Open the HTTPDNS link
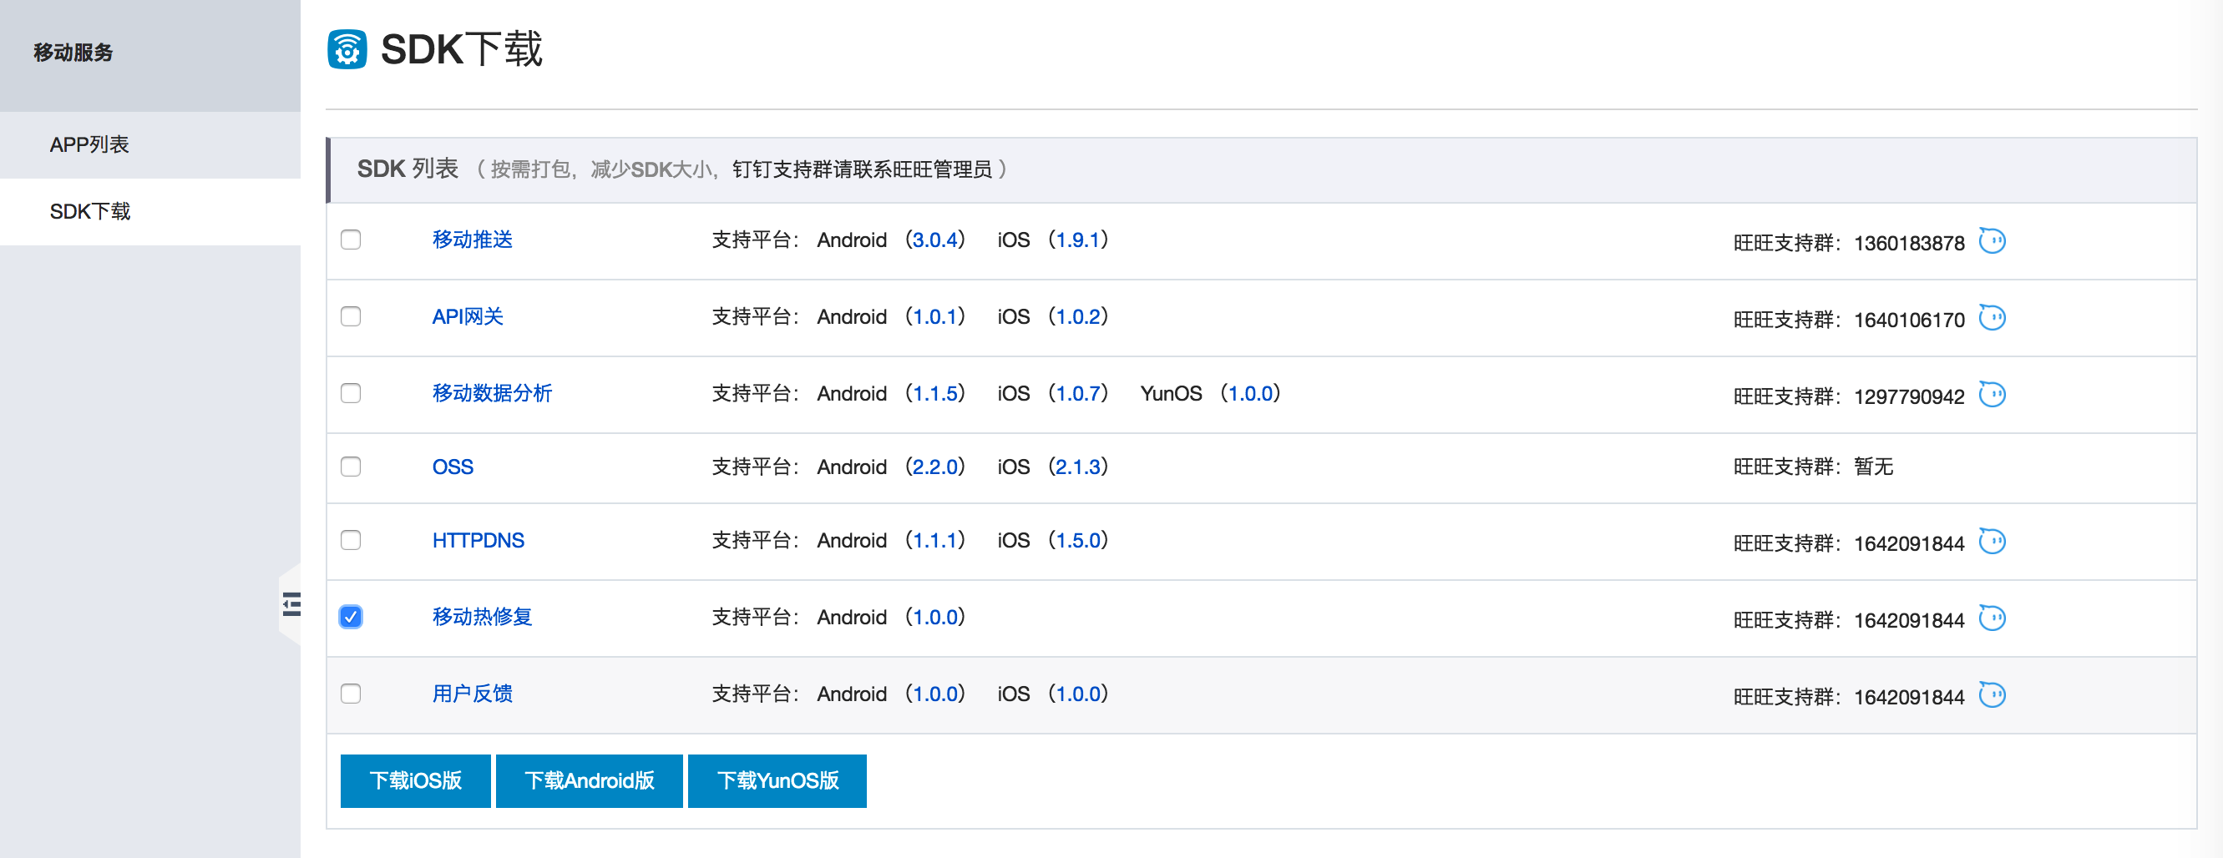 coord(478,540)
